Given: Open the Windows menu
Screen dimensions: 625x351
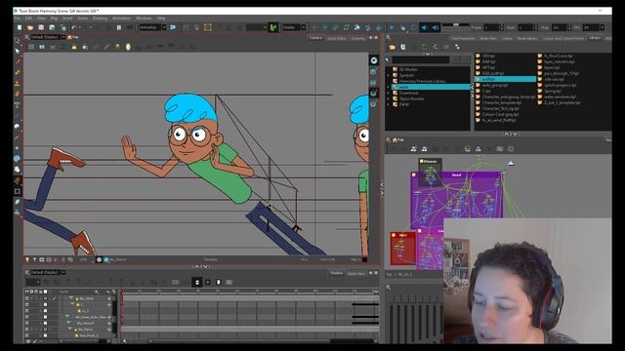Looking at the screenshot, I should 144,19.
